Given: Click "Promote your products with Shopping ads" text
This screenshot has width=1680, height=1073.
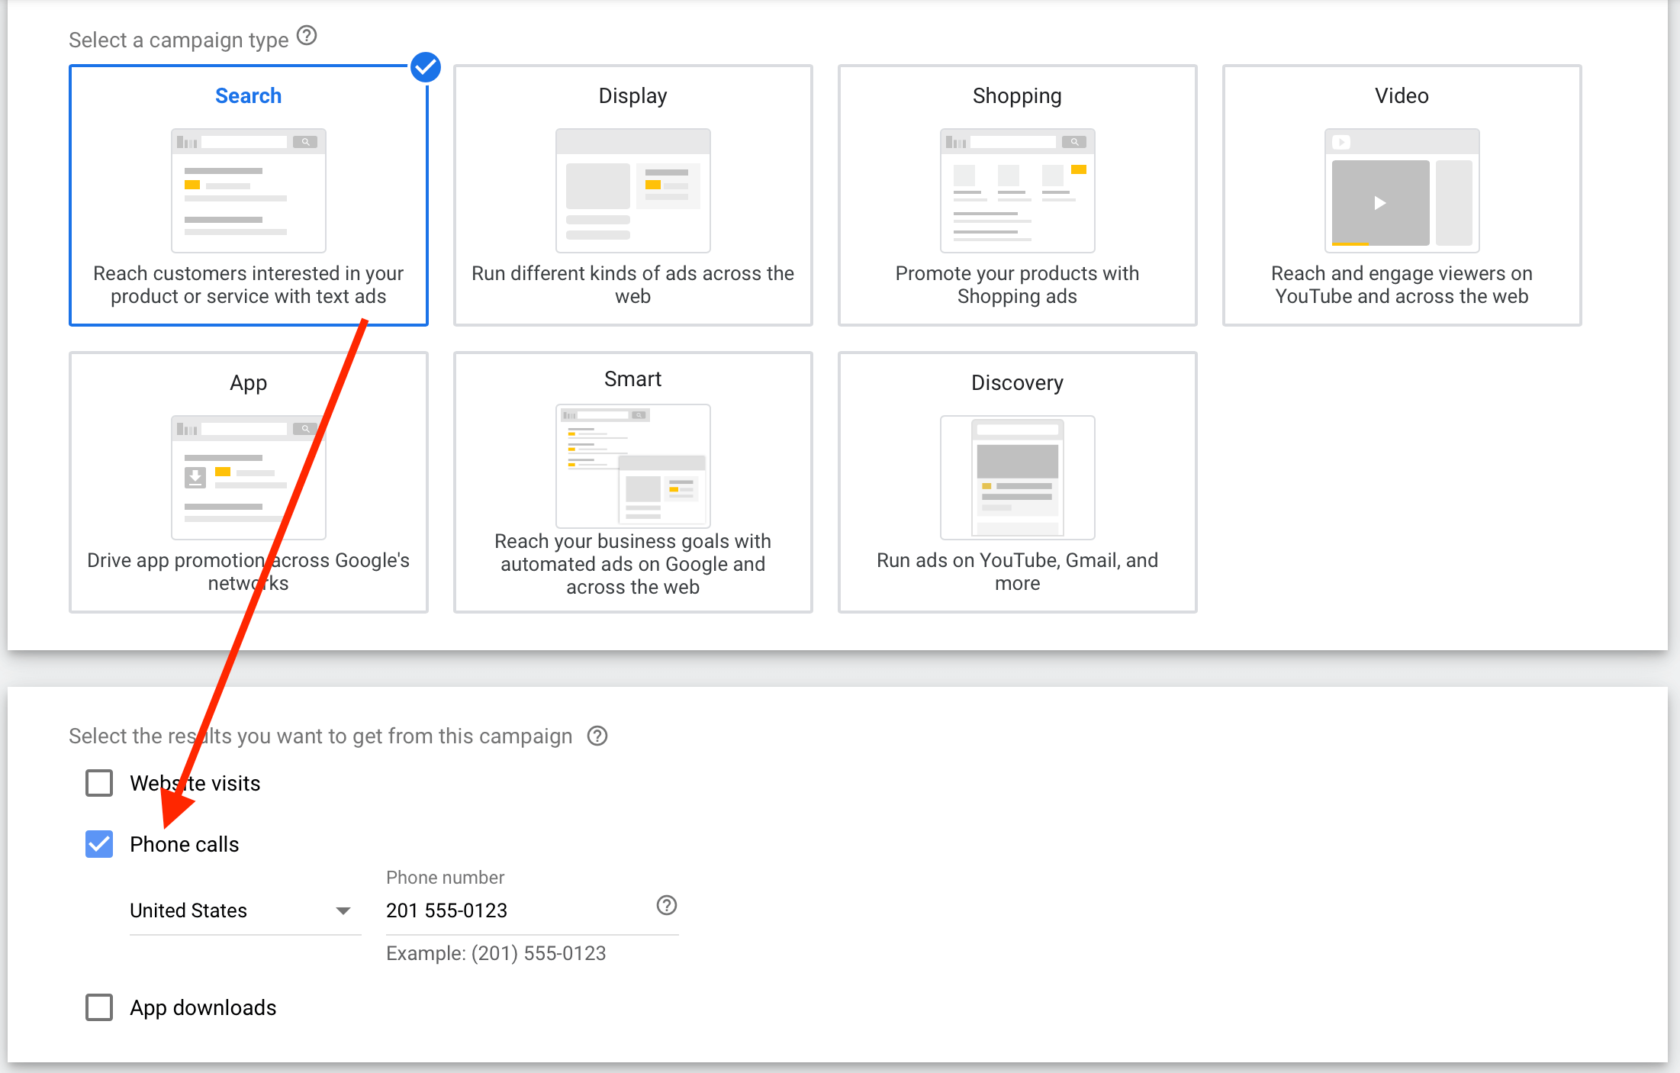Looking at the screenshot, I should pyautogui.click(x=1018, y=285).
